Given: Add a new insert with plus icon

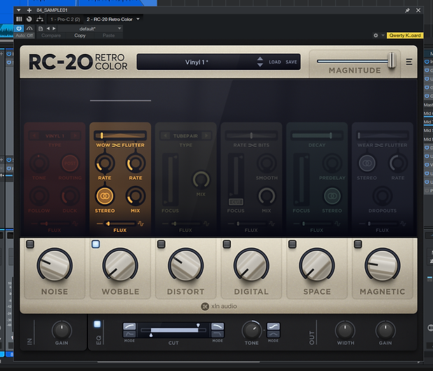Looking at the screenshot, I should [29, 10].
